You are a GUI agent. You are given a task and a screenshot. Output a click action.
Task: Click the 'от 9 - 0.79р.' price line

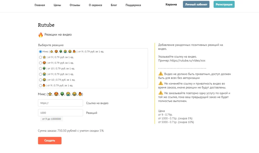click(x=165, y=115)
